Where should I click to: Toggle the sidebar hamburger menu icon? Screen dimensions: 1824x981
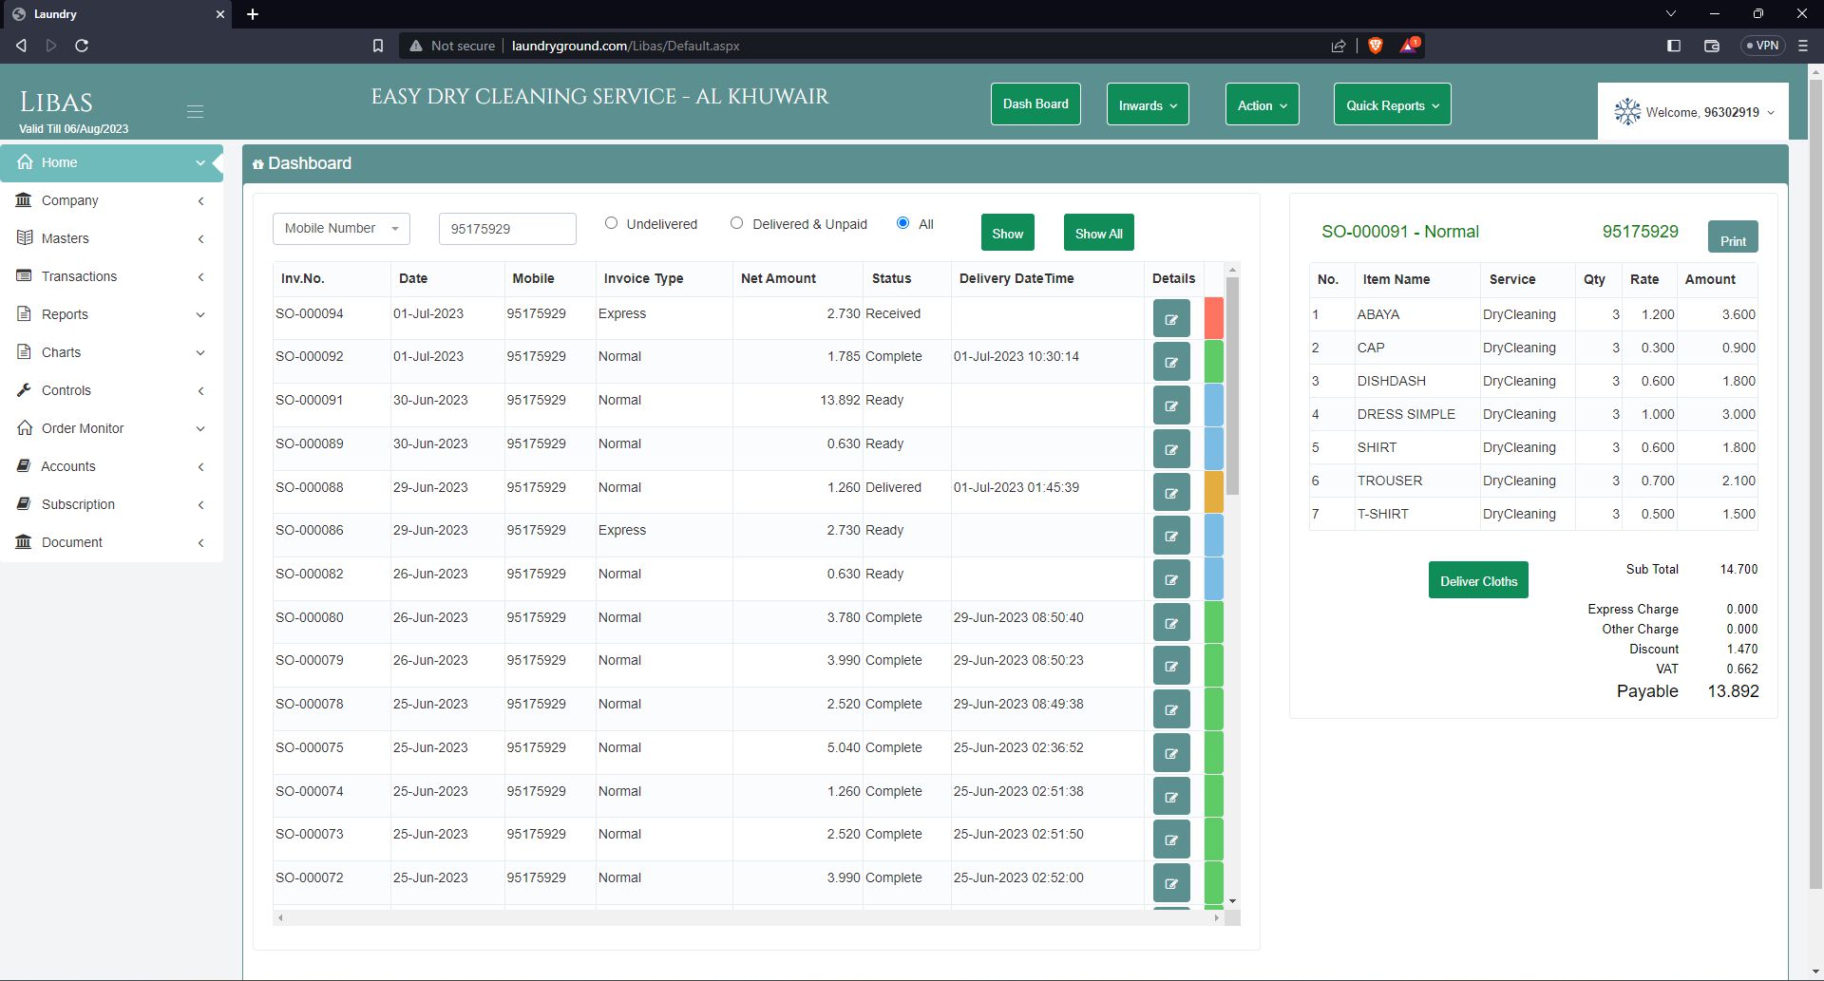pyautogui.click(x=195, y=111)
